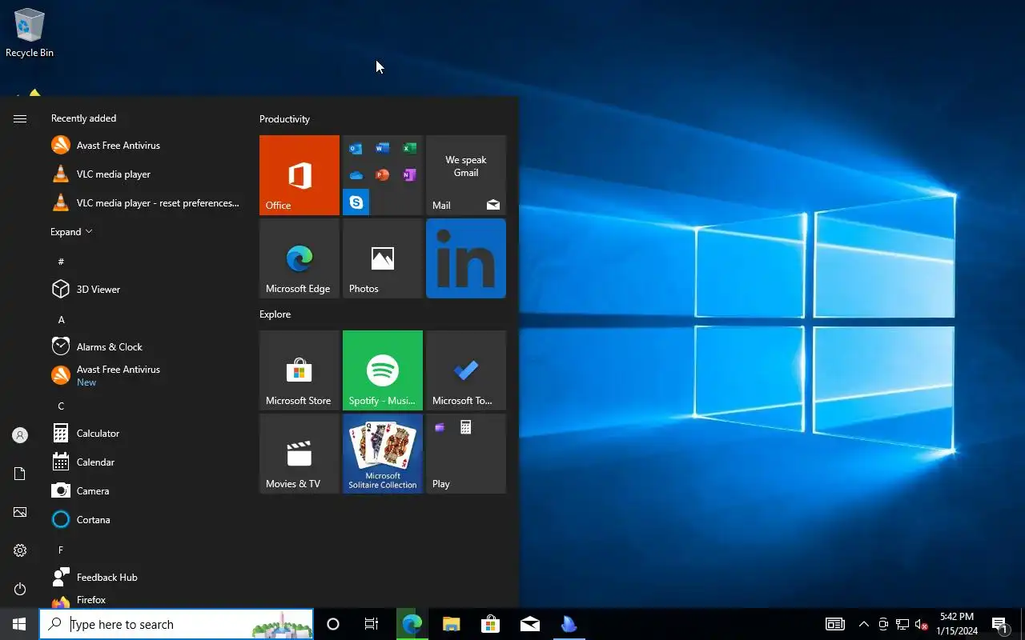Open the LinkedIn tile
Image resolution: width=1025 pixels, height=640 pixels.
[x=466, y=258]
